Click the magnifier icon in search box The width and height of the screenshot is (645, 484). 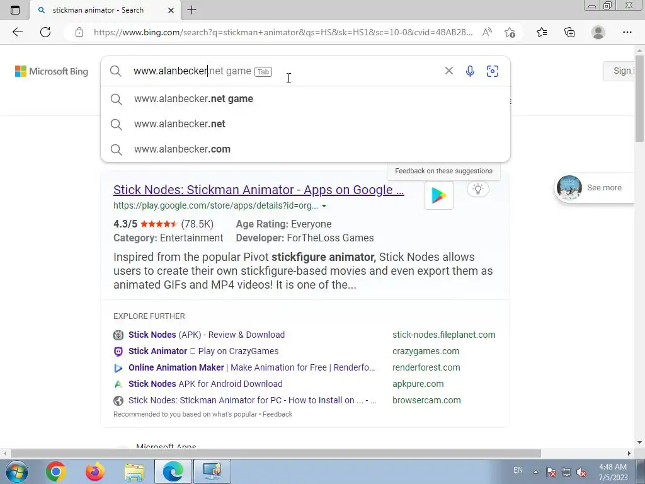pos(116,71)
